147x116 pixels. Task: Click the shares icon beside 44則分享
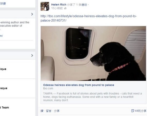click(x=133, y=111)
